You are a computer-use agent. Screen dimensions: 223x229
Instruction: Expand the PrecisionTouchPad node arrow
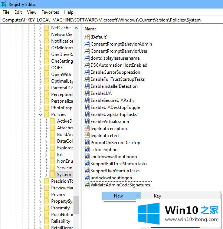coord(40,181)
